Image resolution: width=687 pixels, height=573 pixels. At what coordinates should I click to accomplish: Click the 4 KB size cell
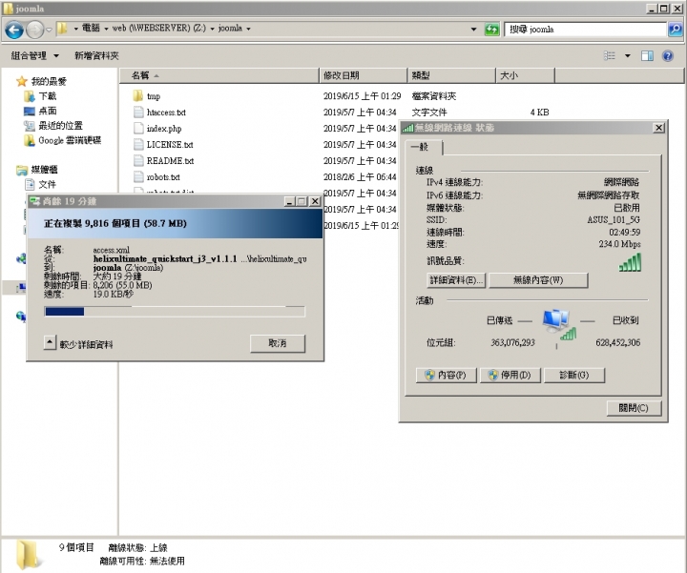pyautogui.click(x=539, y=113)
